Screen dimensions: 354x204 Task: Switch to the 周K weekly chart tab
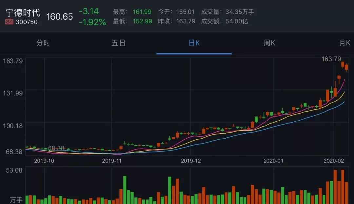point(269,43)
